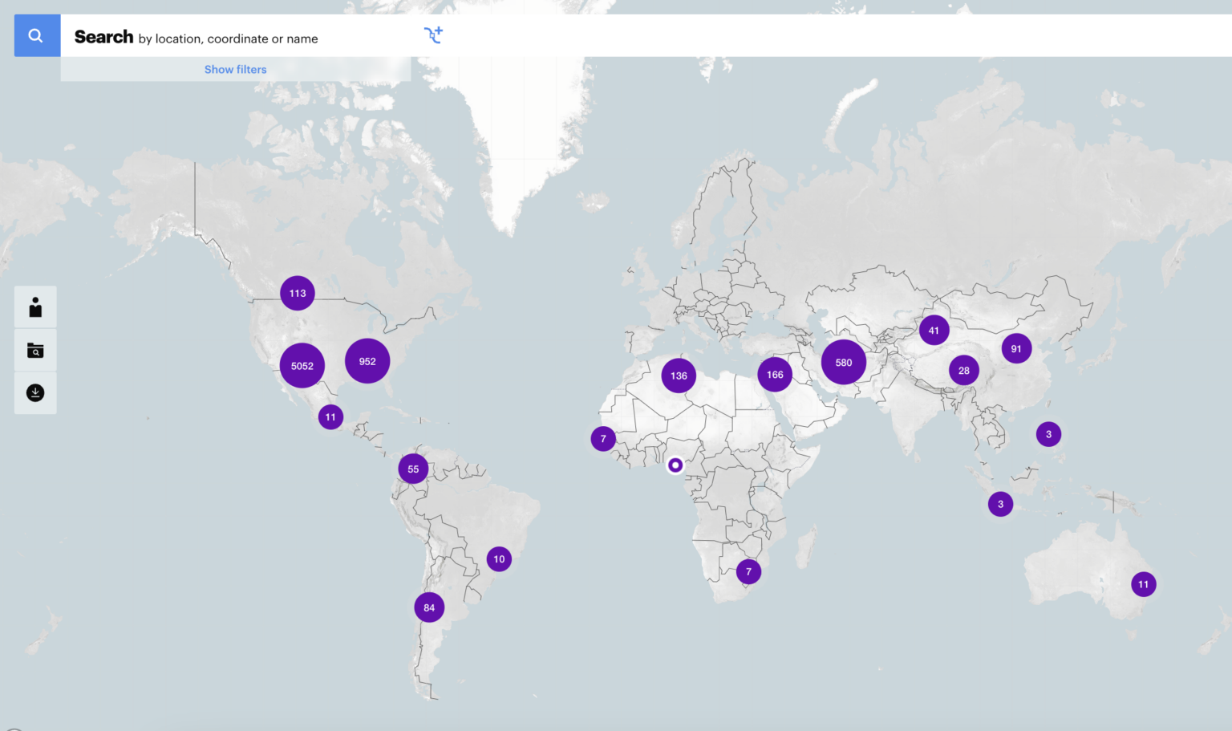
Task: Toggle the 84 cluster in South America
Action: pyautogui.click(x=428, y=607)
